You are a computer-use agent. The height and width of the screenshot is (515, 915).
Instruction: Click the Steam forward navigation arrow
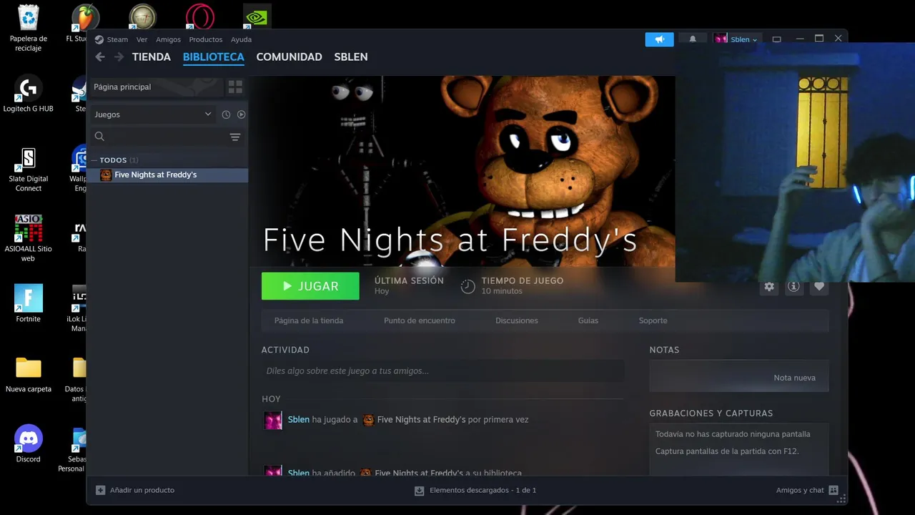point(119,57)
